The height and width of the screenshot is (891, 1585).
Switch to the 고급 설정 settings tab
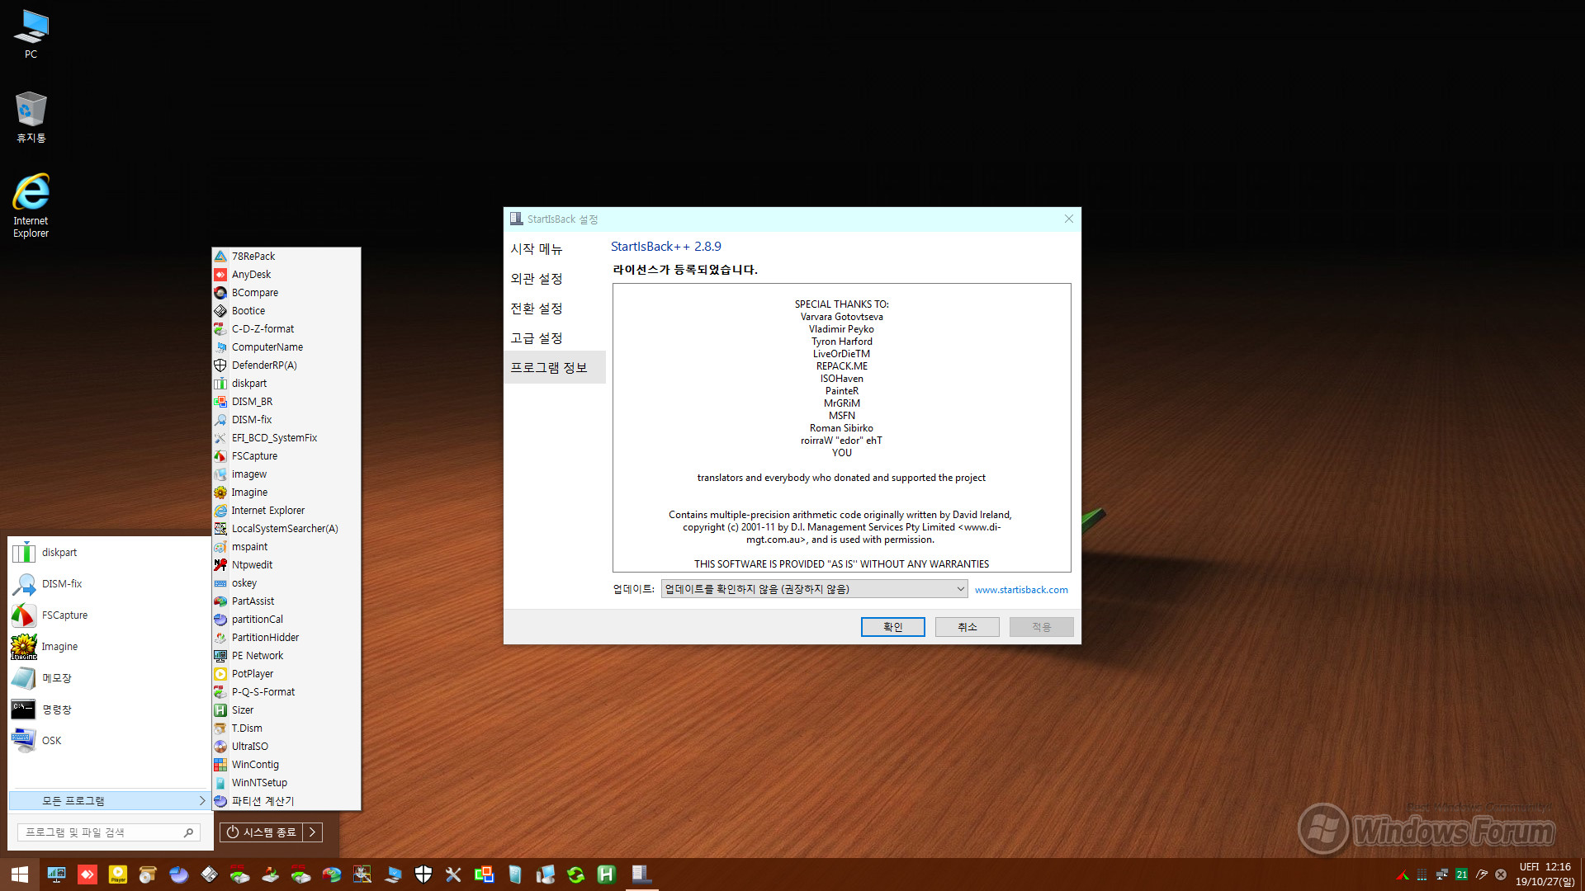[537, 338]
